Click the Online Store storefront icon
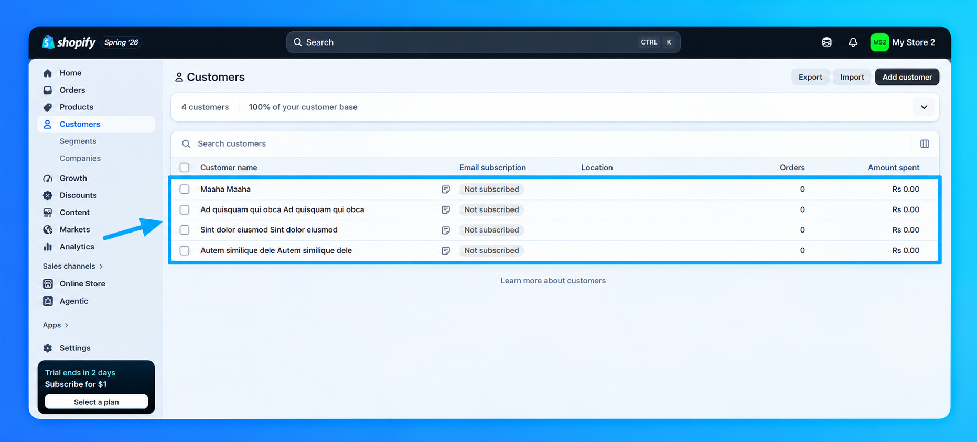The width and height of the screenshot is (977, 442). click(48, 284)
